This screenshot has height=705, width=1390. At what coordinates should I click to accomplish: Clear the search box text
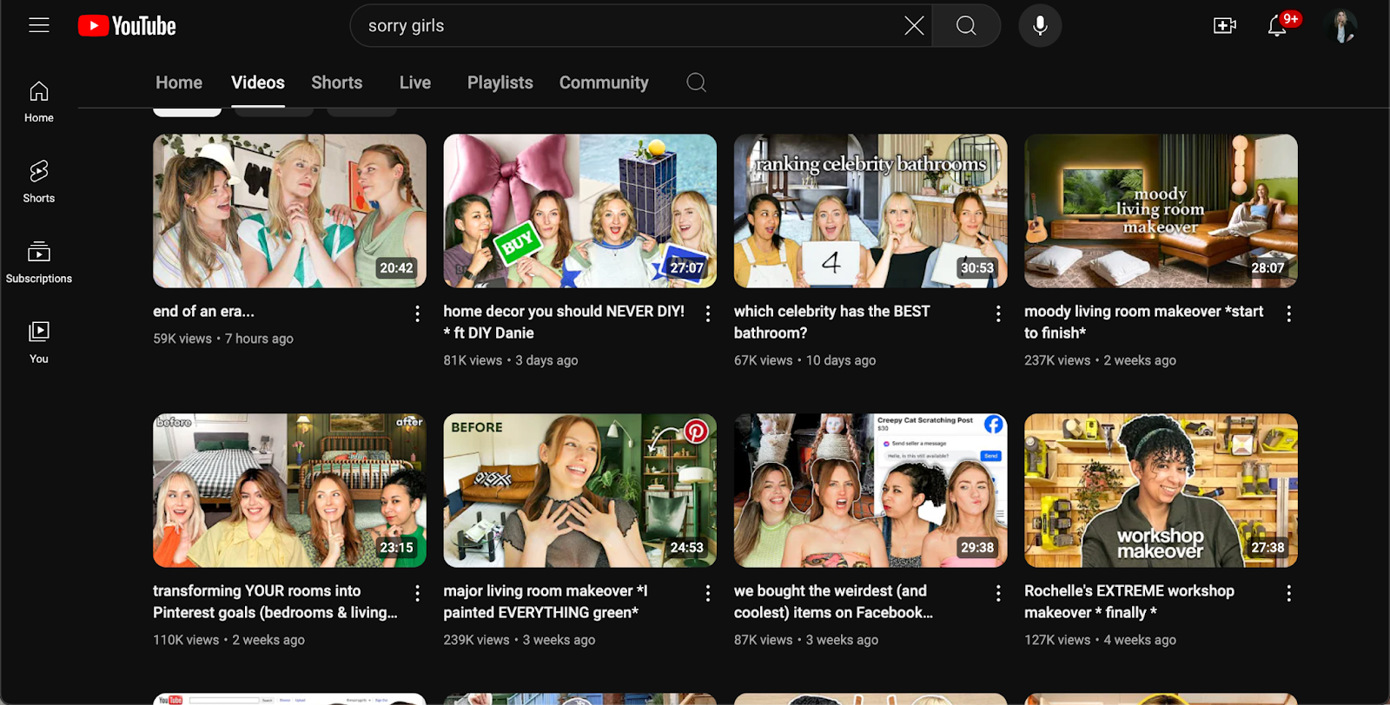tap(914, 26)
